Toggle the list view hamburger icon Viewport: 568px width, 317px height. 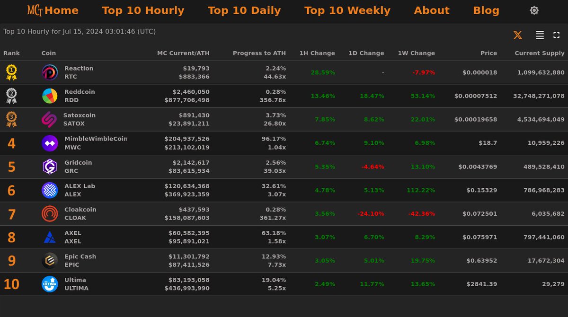(540, 35)
